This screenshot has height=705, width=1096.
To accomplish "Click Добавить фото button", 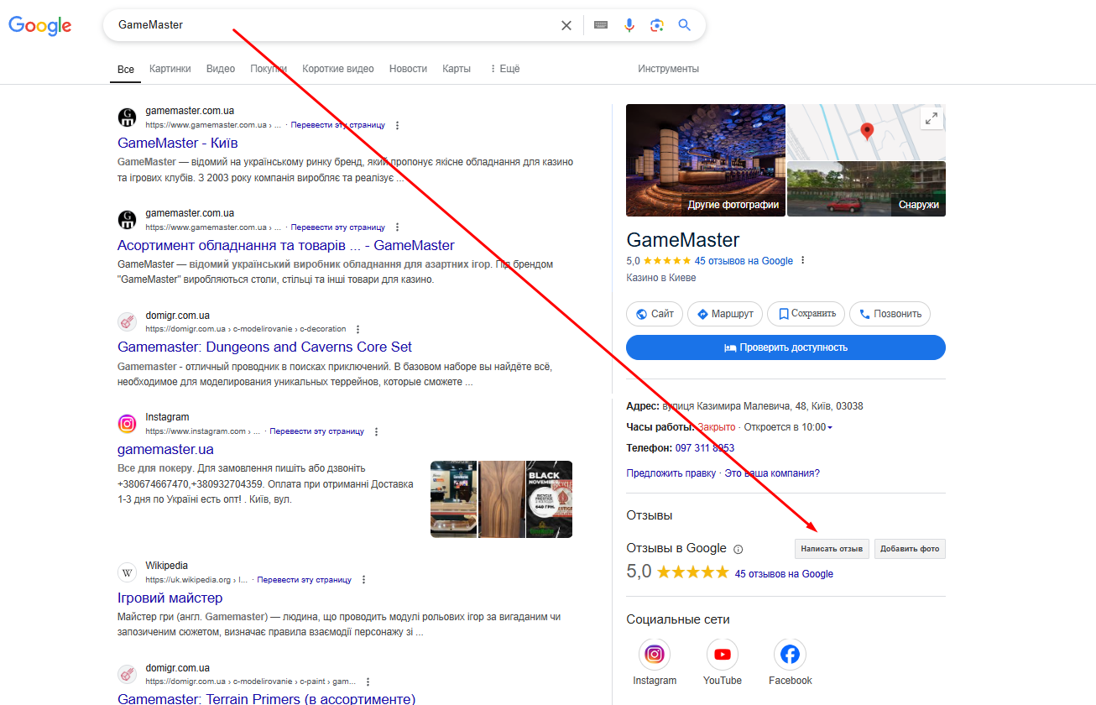I will [910, 549].
